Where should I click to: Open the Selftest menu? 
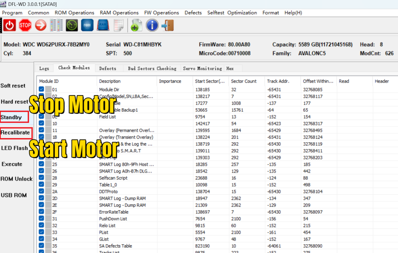[x=216, y=13]
